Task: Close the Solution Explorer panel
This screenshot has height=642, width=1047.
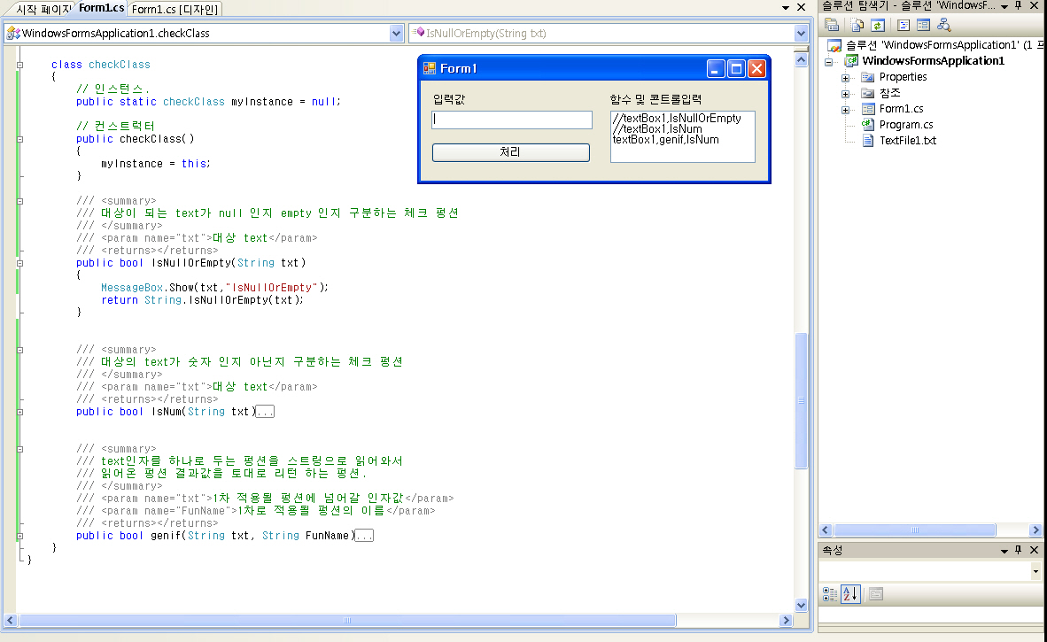Action: [x=1035, y=5]
